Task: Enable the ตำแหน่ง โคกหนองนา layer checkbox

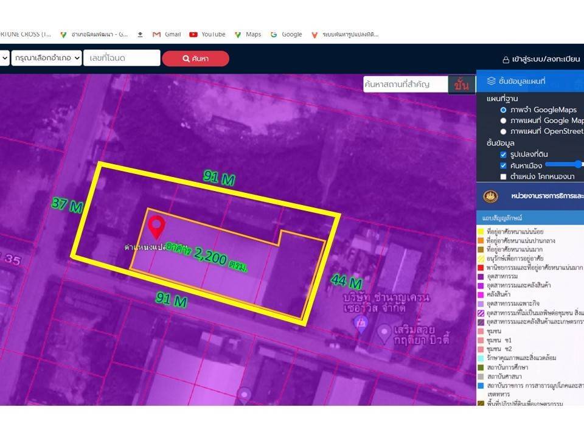Action: pos(503,176)
